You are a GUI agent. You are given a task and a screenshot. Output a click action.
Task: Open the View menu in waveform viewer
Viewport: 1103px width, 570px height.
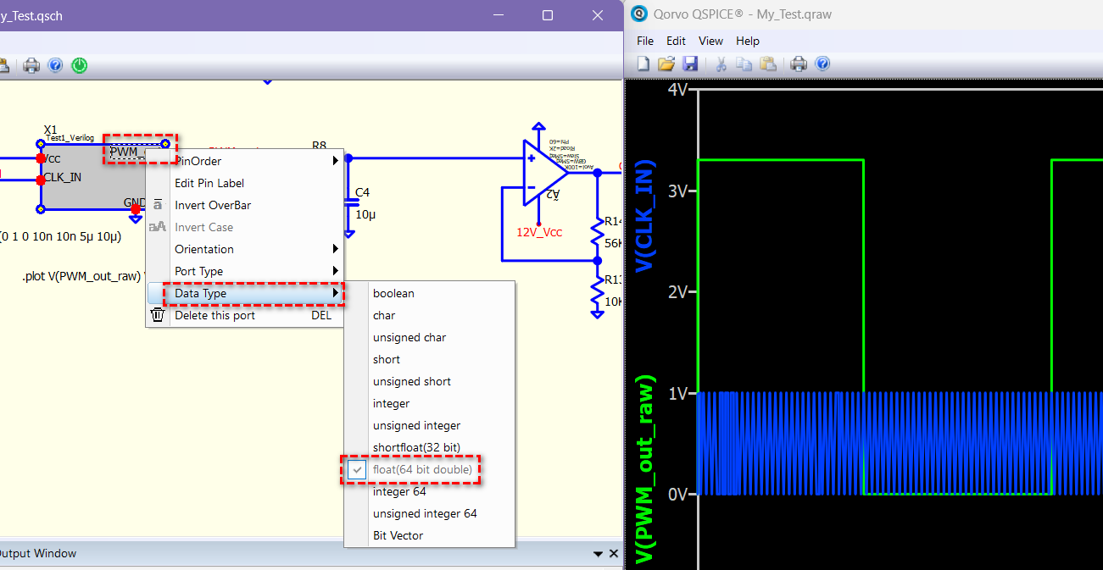click(710, 41)
